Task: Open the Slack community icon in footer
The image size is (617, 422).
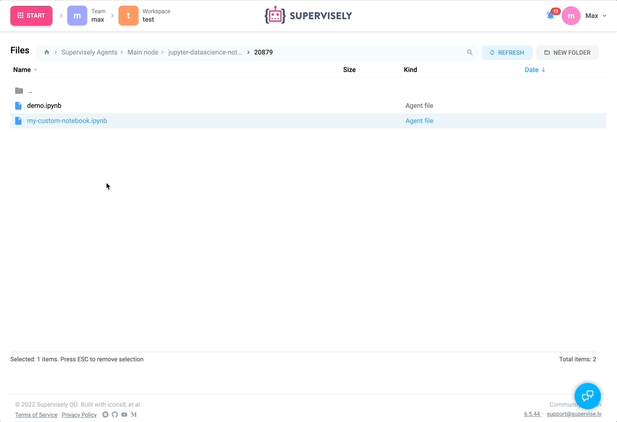Action: pos(105,414)
